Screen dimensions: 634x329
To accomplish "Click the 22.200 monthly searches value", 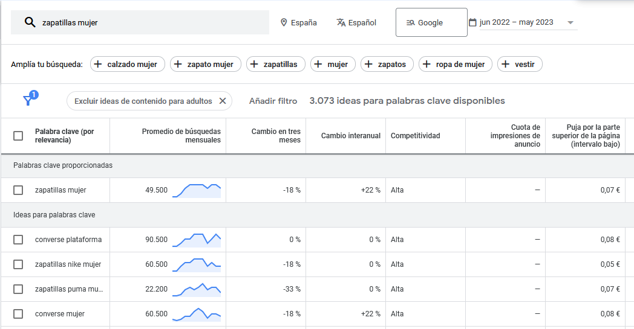I will 157,289.
